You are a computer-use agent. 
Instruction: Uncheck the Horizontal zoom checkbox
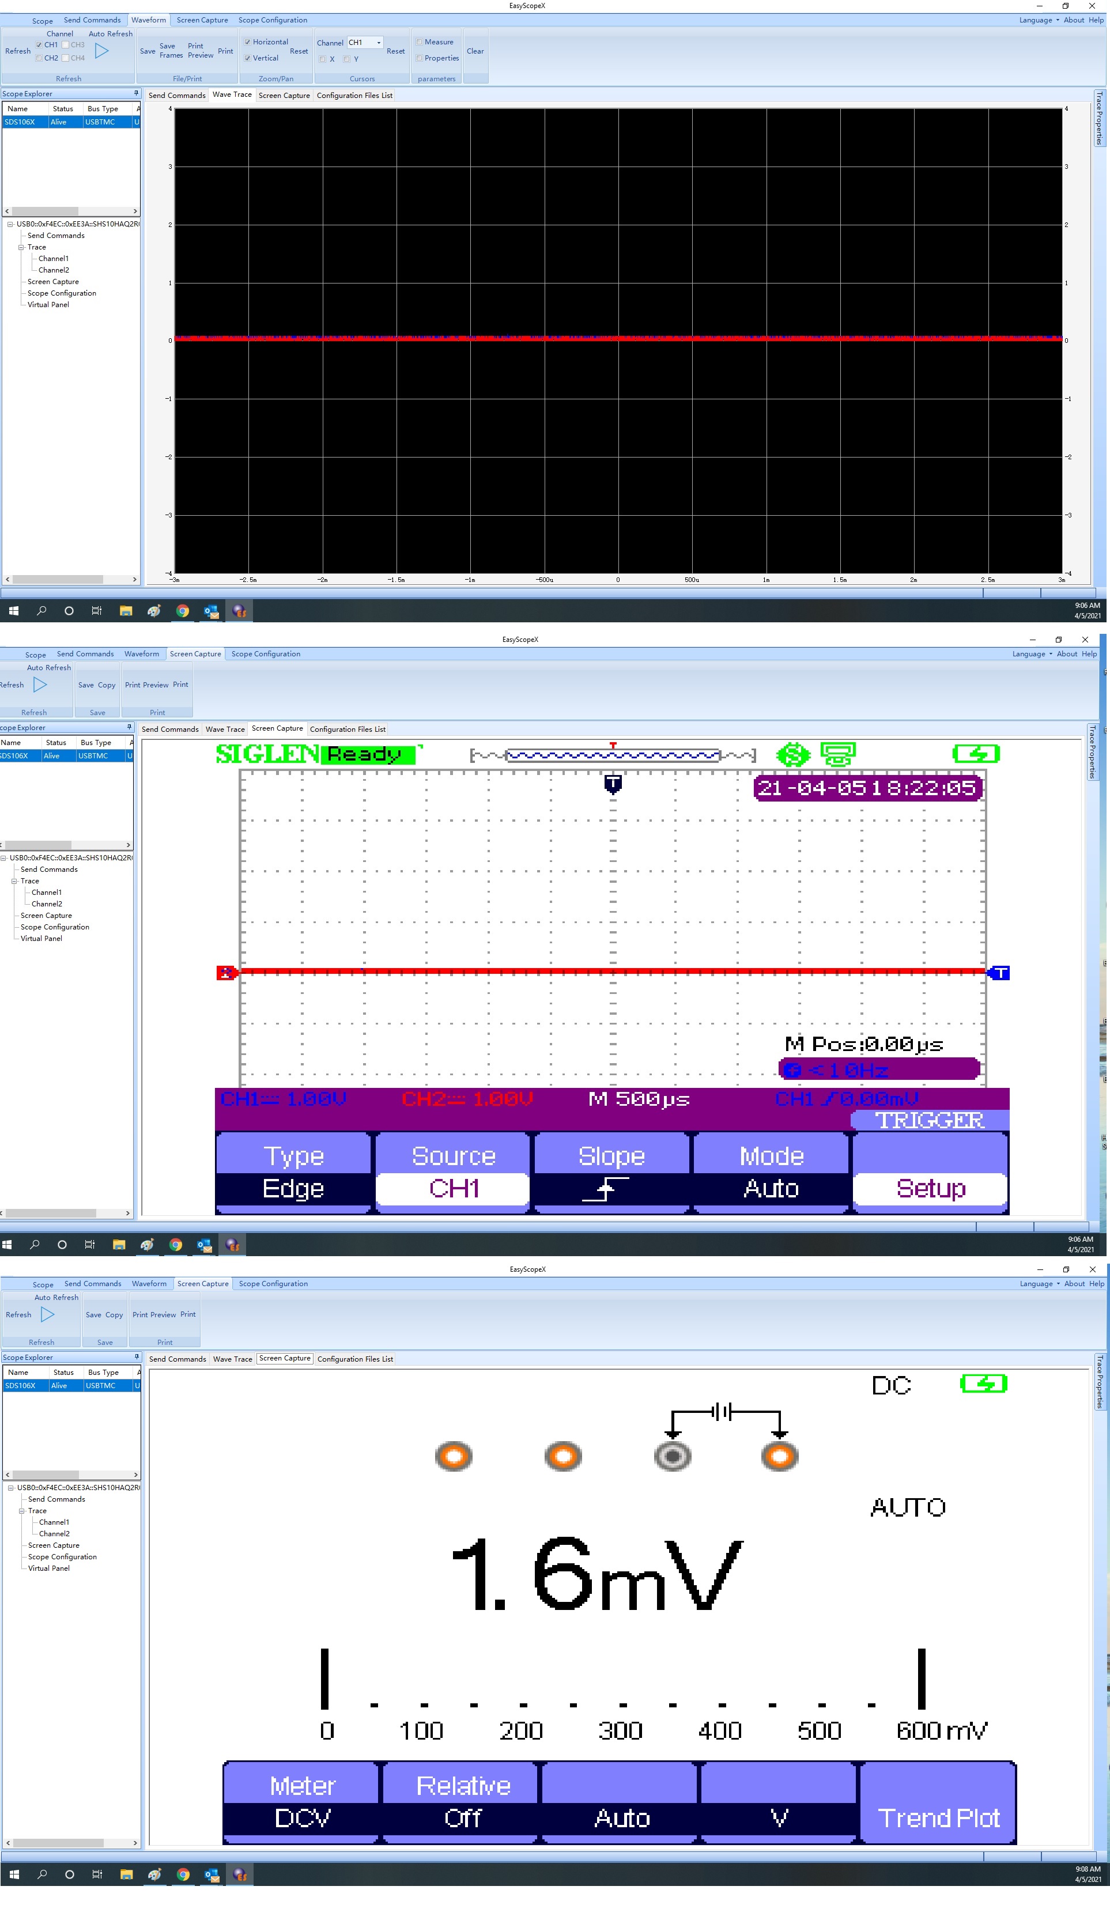(247, 42)
